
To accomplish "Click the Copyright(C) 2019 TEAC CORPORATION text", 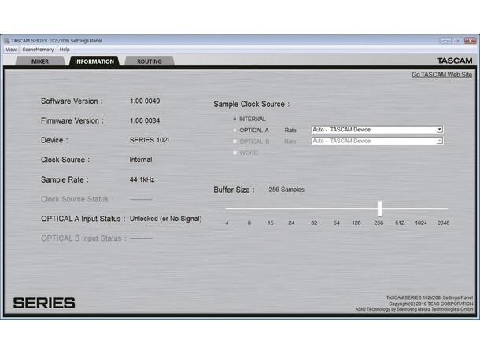I will (431, 304).
